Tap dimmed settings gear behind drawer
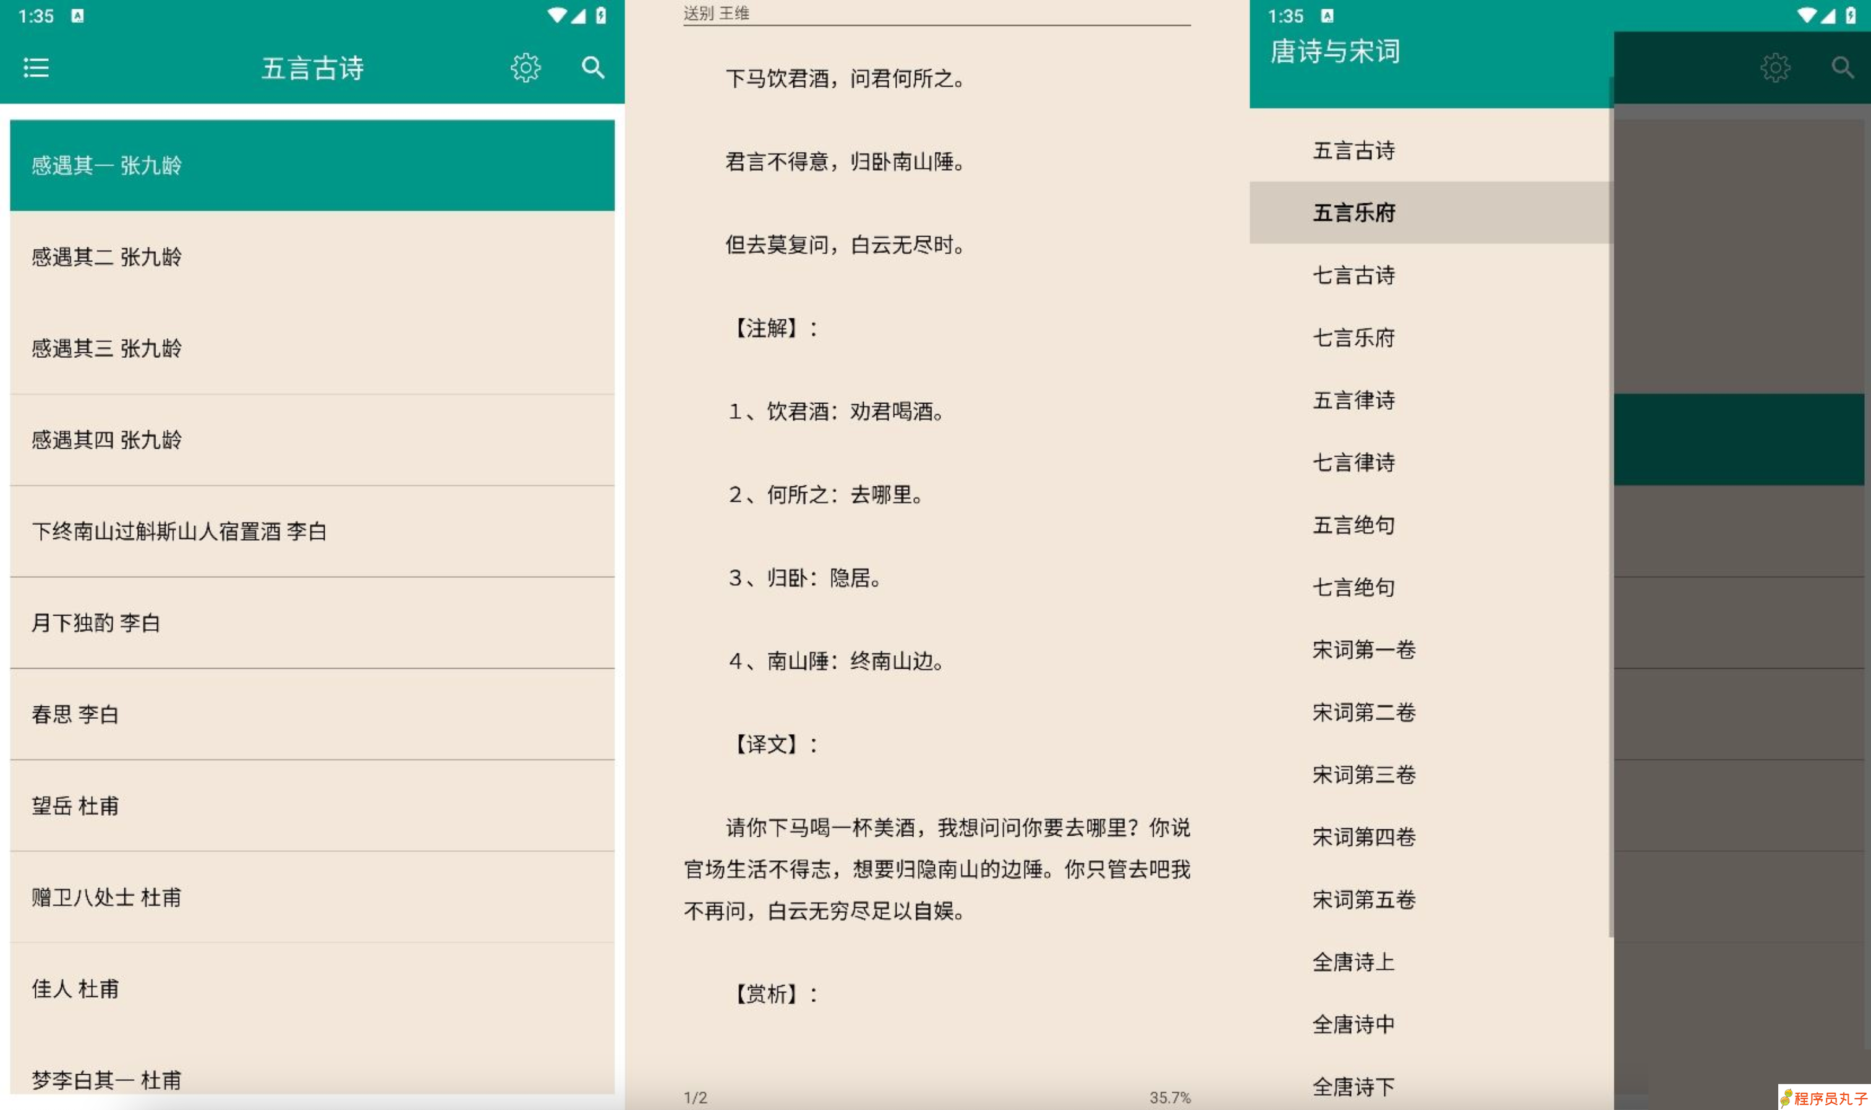The image size is (1871, 1110). point(1775,68)
